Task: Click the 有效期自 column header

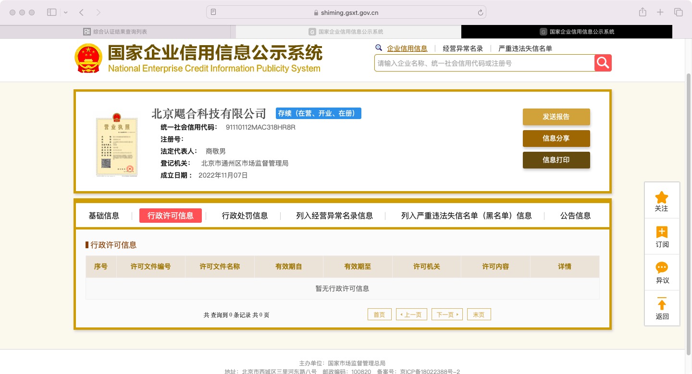Action: coord(289,266)
